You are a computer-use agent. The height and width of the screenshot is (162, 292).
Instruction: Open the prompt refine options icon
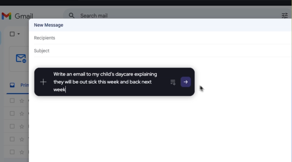(x=173, y=82)
